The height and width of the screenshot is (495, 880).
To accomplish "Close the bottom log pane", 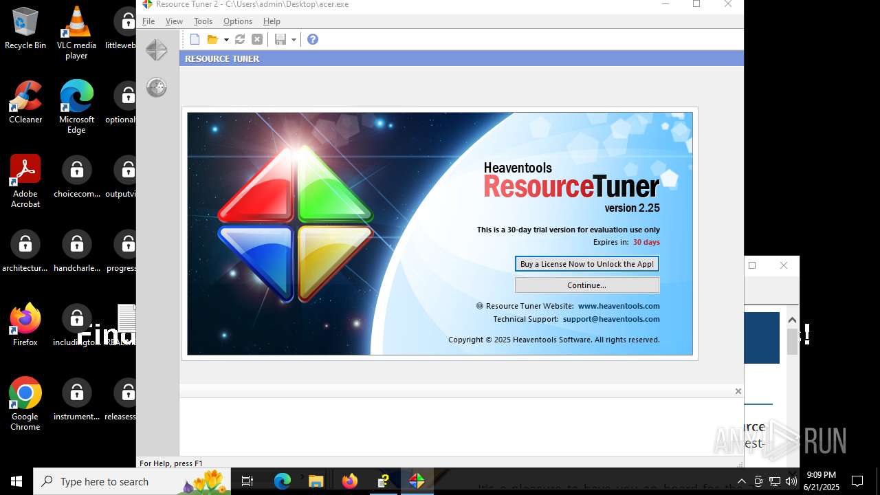I will (x=738, y=391).
